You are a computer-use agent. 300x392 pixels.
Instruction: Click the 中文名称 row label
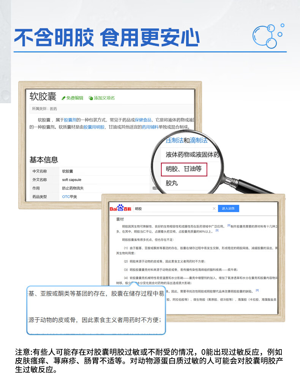pyautogui.click(x=39, y=171)
